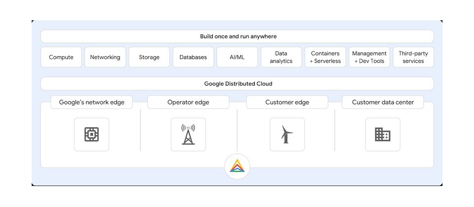Image resolution: width=474 pixels, height=207 pixels.
Task: Click the Google's network edge label
Action: pos(92,102)
